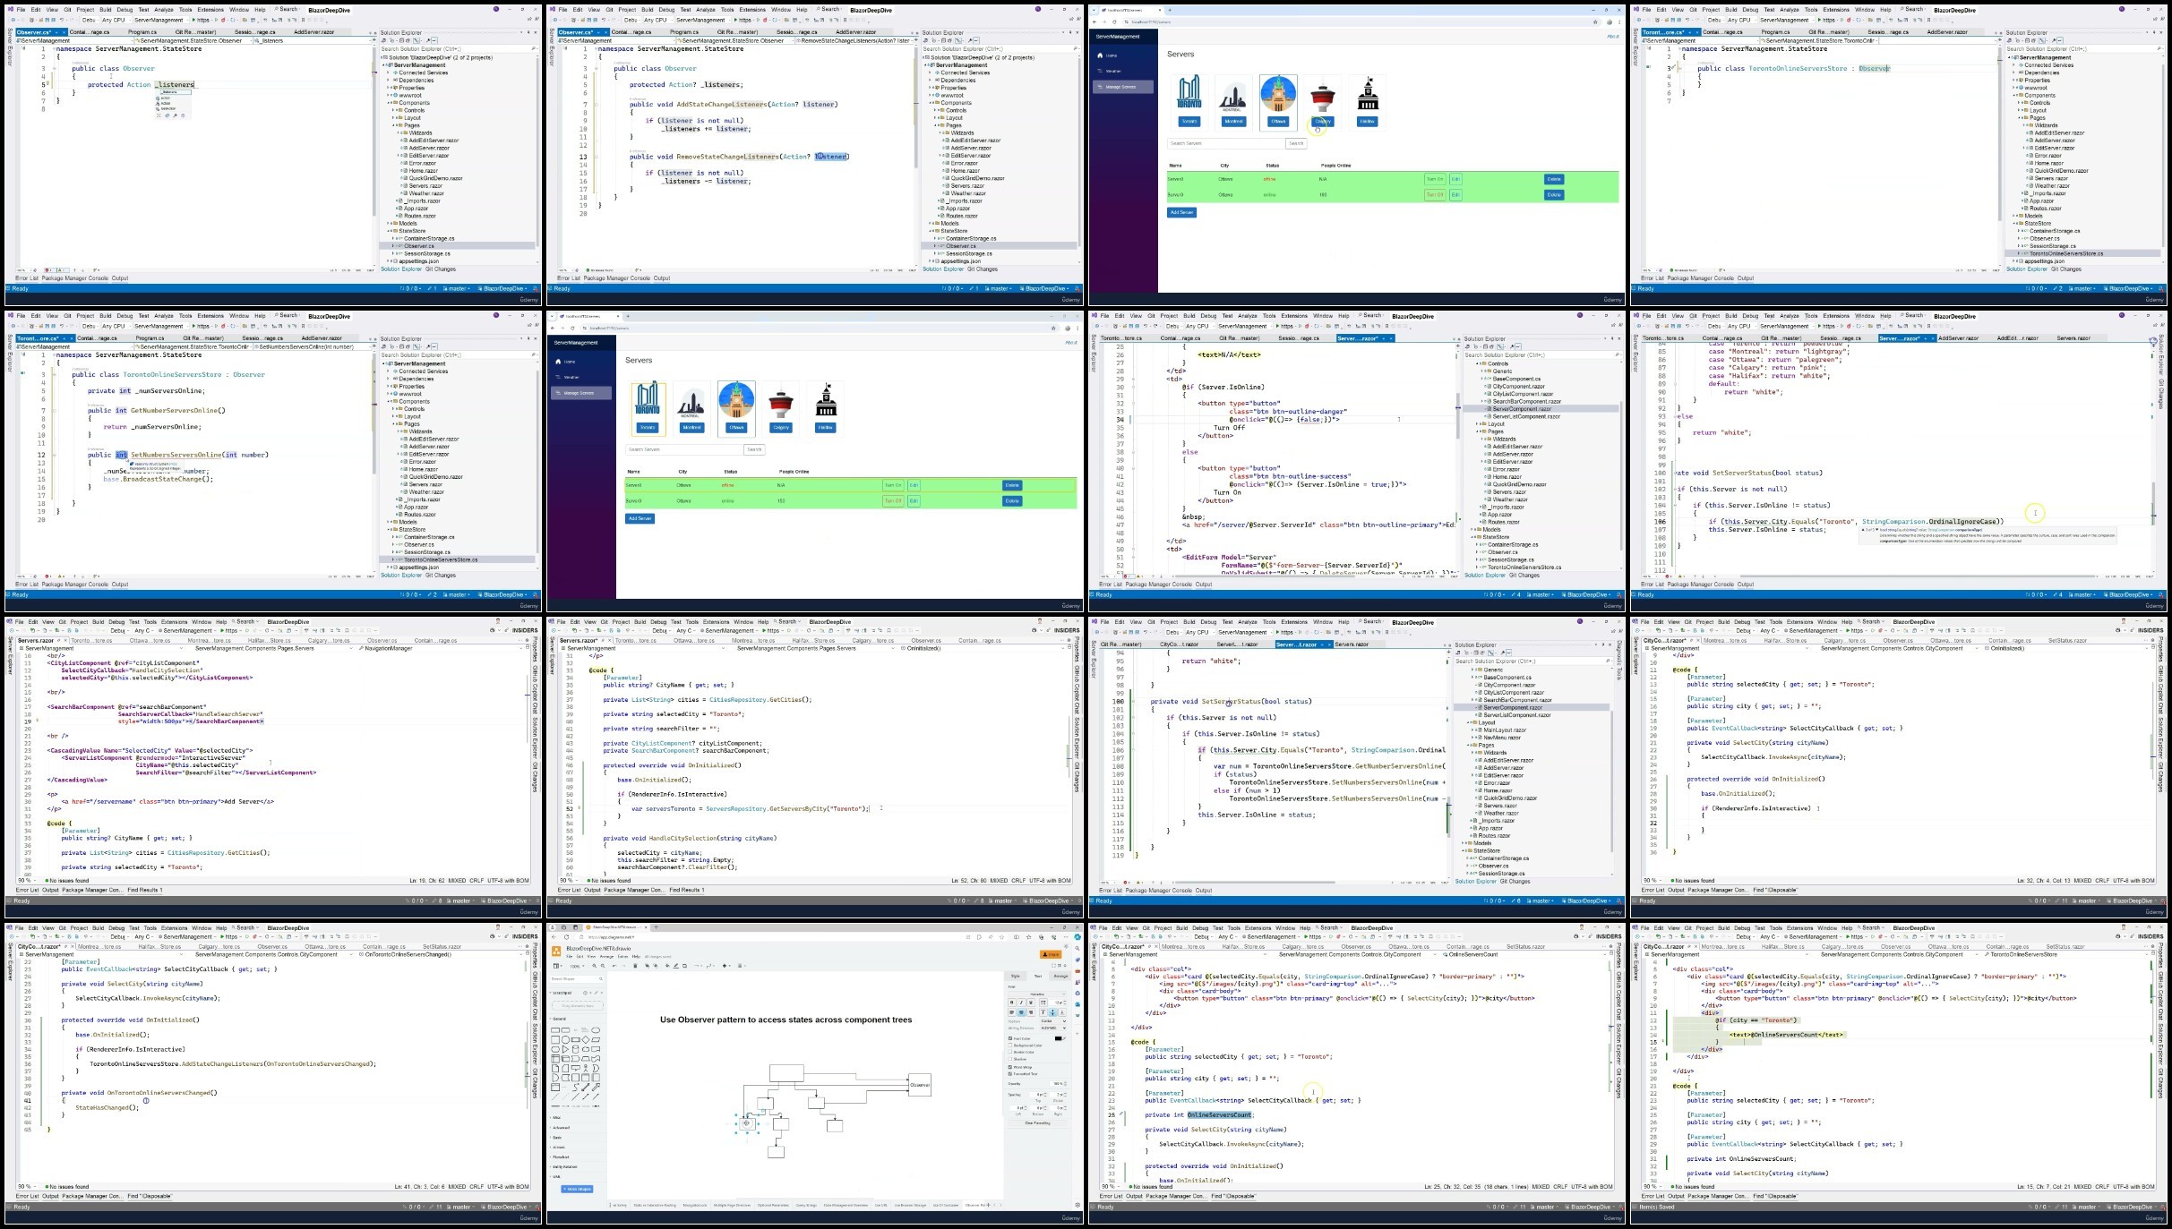Switch to the Arrange tab in draw.io

[x=1060, y=976]
